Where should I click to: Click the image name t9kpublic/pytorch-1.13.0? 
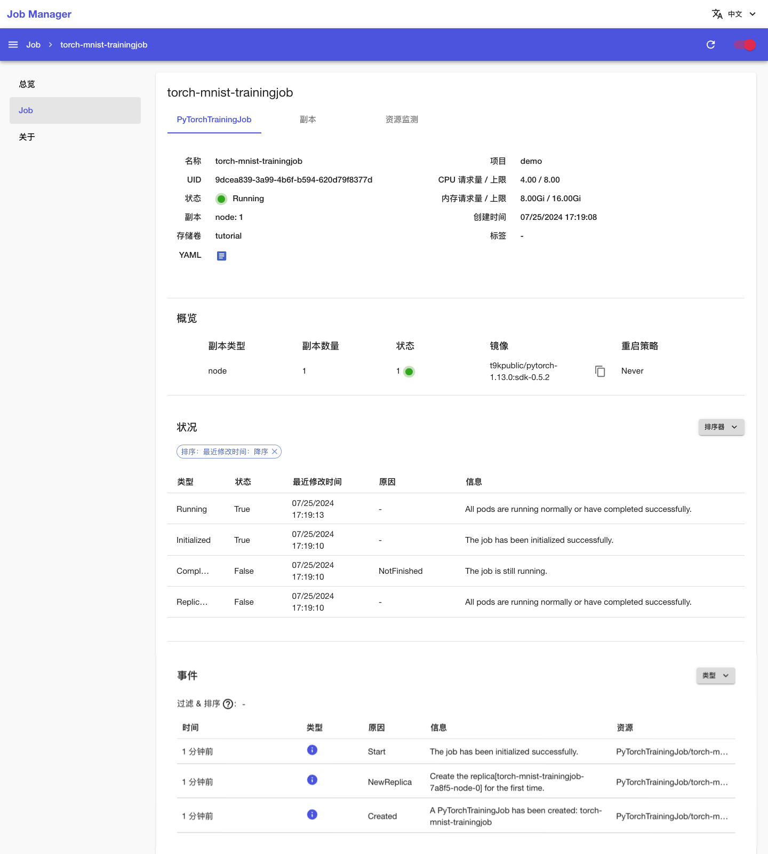524,371
